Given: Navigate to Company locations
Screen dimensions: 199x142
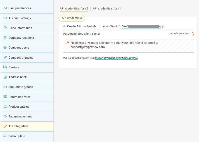Looking at the screenshot, I should (x=21, y=38).
